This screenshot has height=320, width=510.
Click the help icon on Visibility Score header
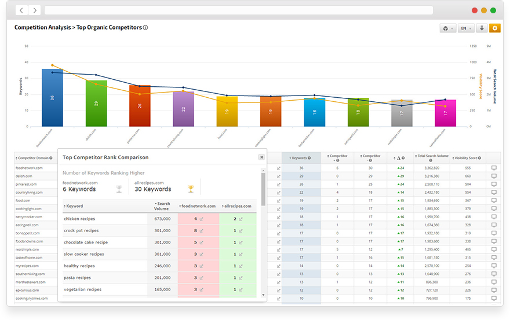point(480,158)
